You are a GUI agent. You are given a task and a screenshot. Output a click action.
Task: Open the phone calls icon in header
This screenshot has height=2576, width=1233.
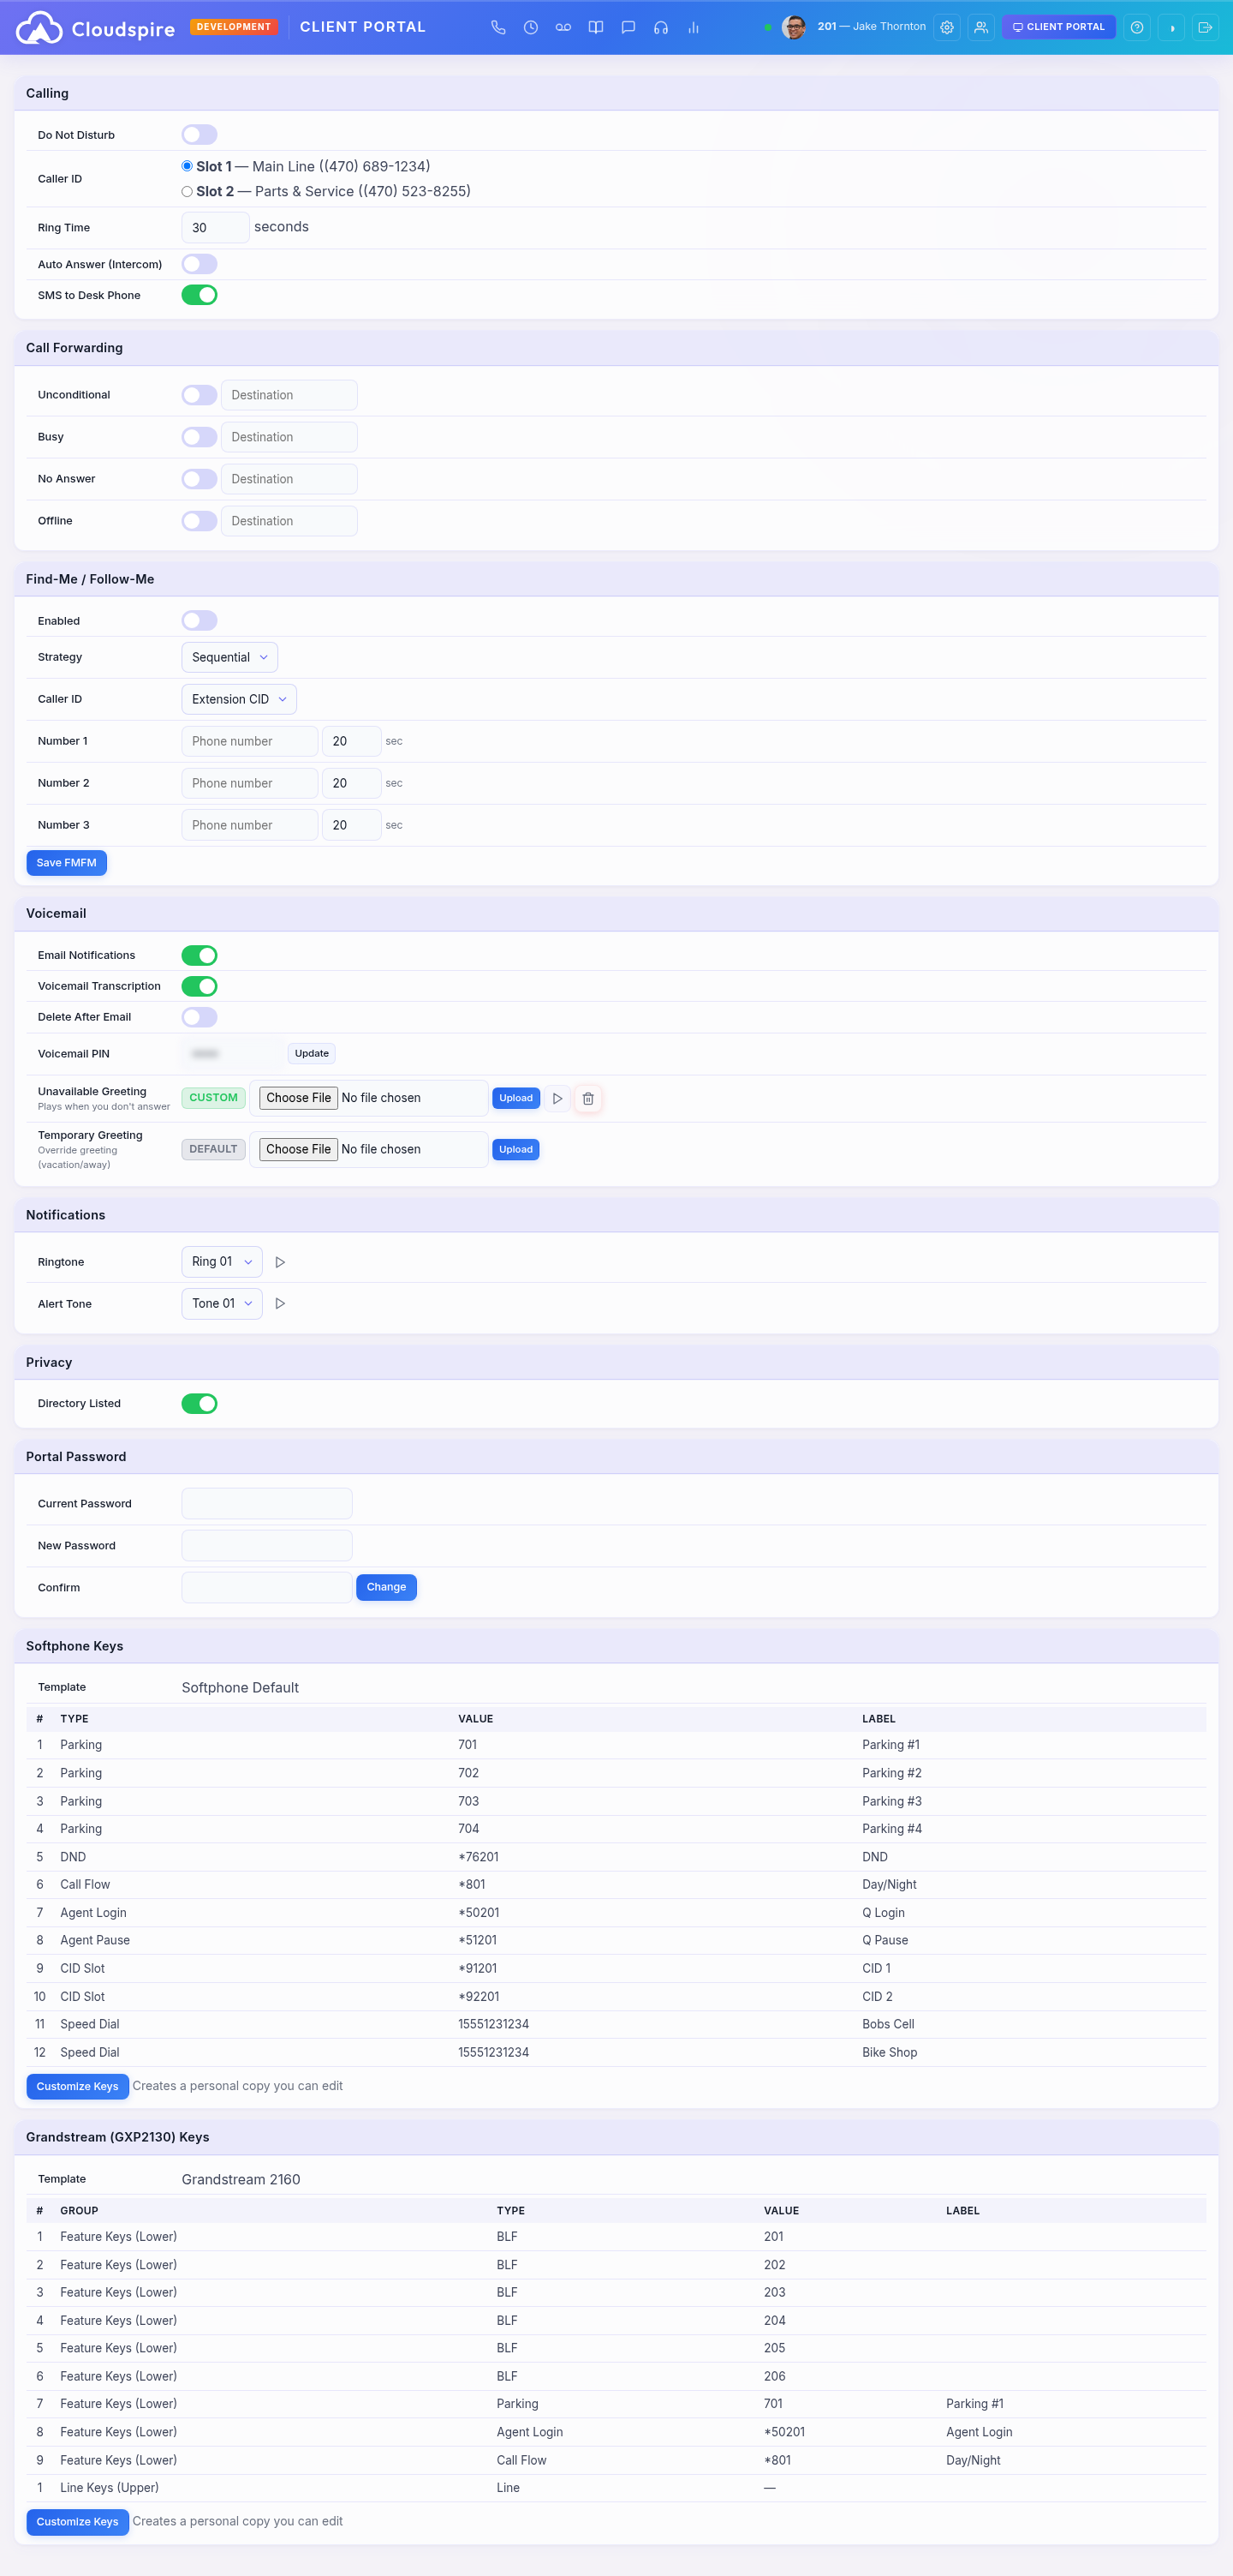click(x=497, y=27)
